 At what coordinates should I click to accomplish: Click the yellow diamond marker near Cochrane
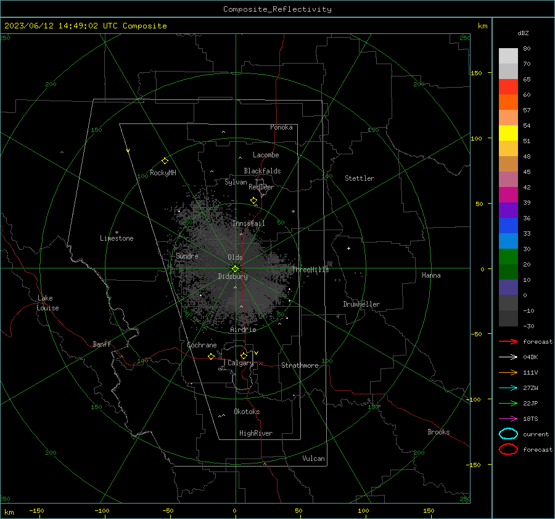tap(212, 356)
